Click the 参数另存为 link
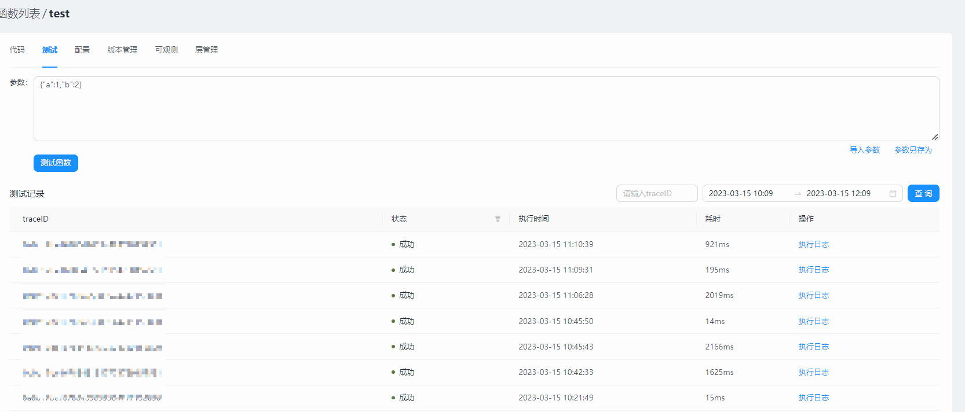 tap(913, 150)
